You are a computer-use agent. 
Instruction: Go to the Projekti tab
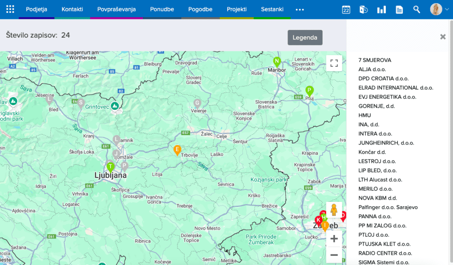click(x=237, y=9)
